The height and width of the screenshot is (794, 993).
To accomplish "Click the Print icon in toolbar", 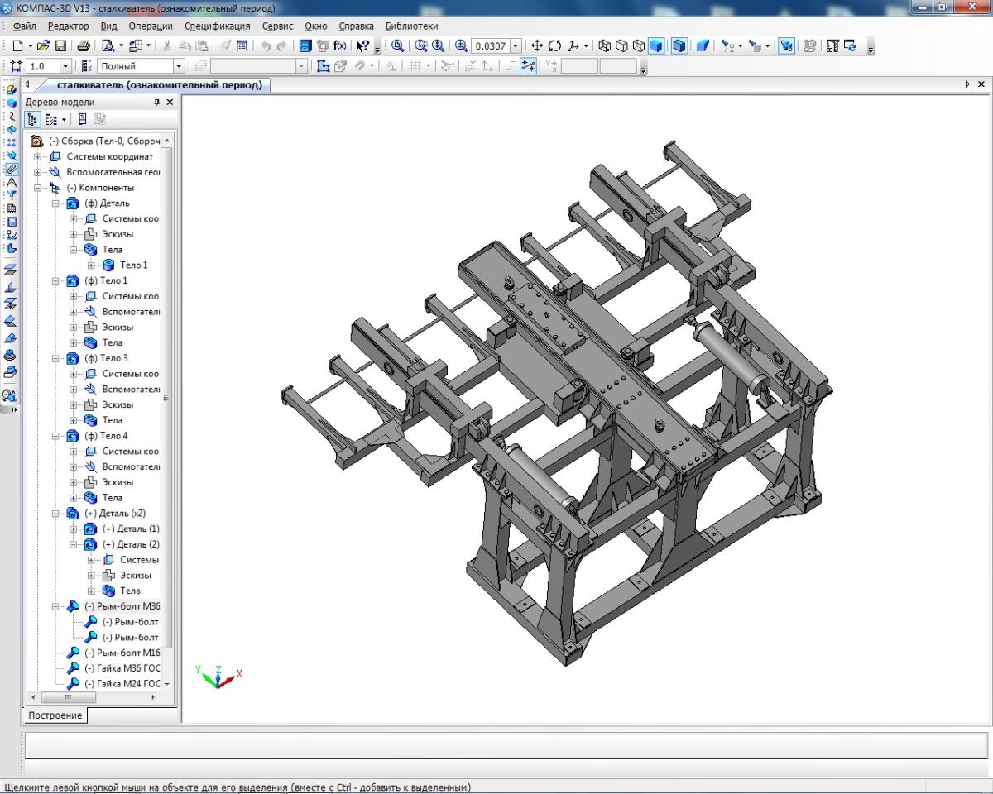I will click(x=84, y=46).
